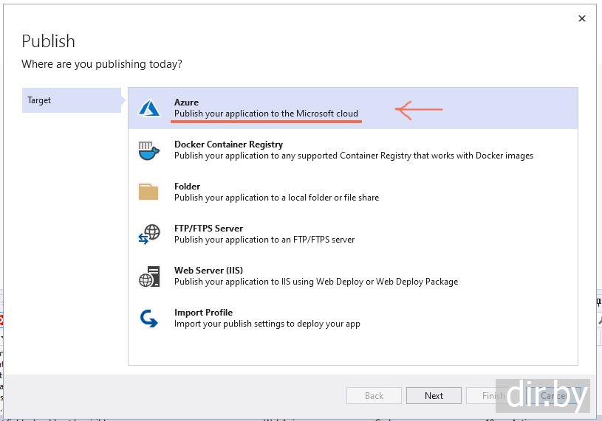Close the Publish window with X

pyautogui.click(x=582, y=18)
